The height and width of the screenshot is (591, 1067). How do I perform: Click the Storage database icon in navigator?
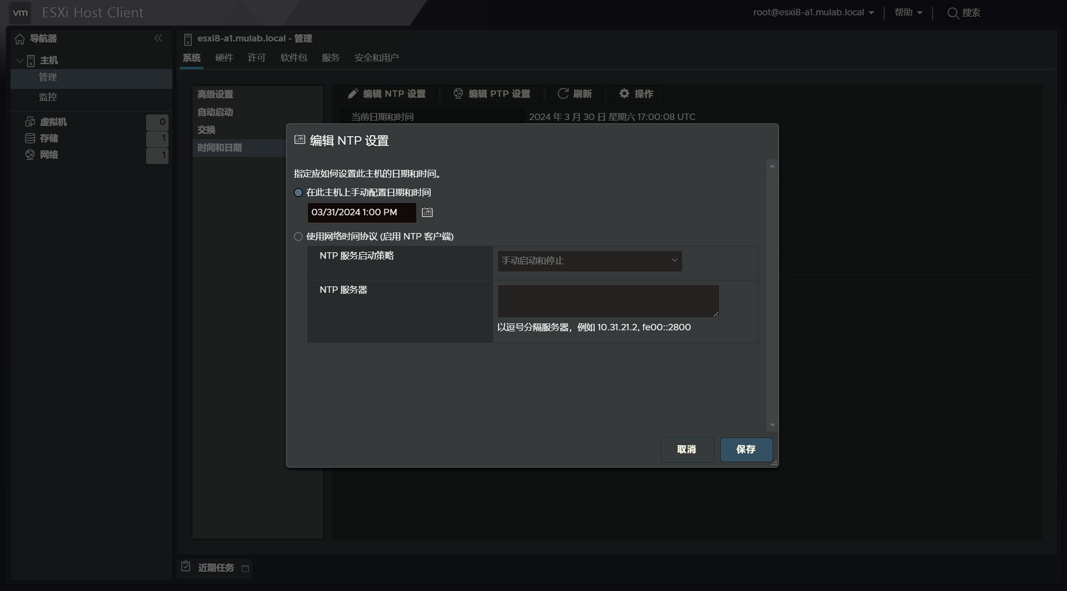(30, 138)
